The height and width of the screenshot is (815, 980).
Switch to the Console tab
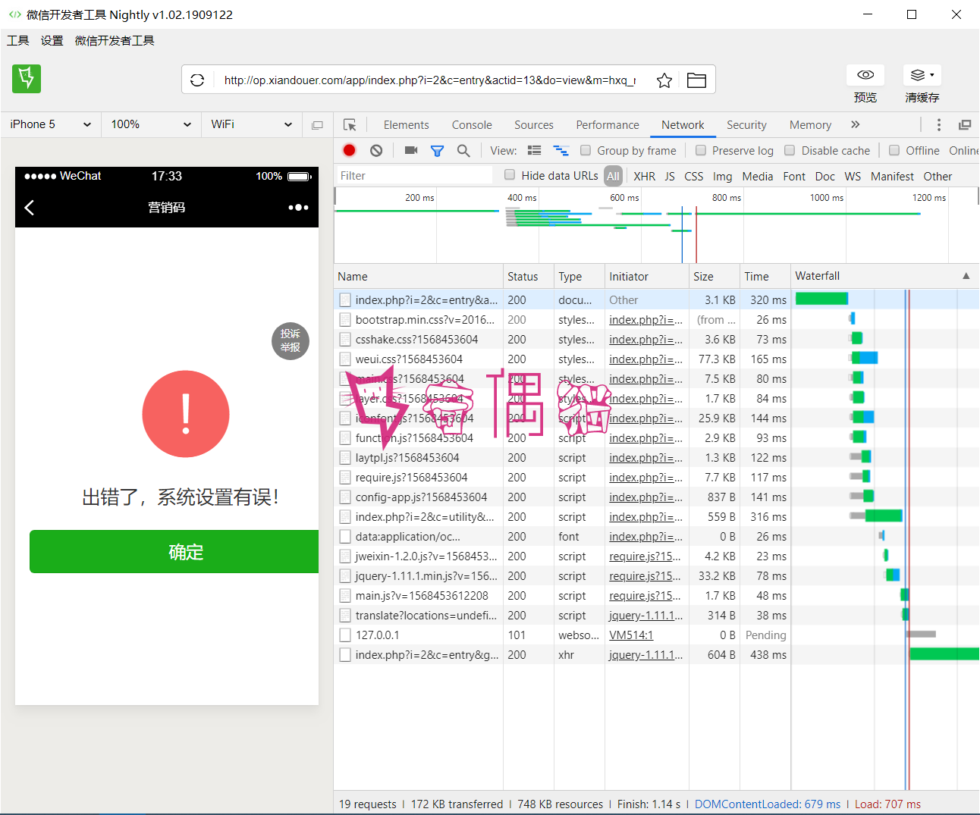pyautogui.click(x=472, y=125)
